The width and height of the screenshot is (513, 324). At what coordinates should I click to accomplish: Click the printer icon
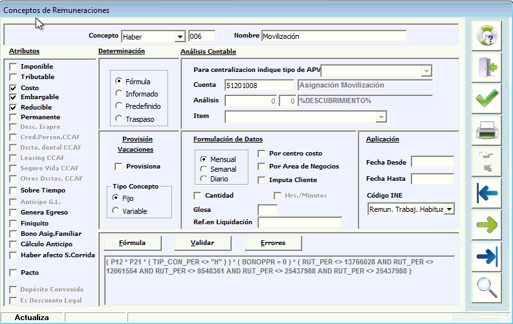pos(486,131)
